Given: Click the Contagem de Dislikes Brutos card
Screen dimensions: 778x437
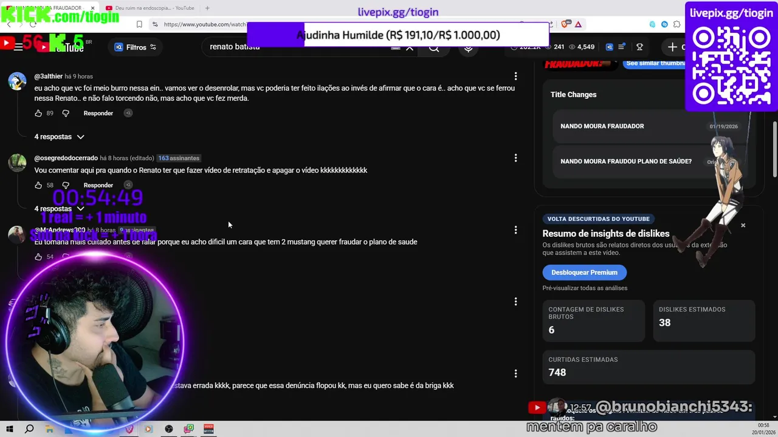Looking at the screenshot, I should [593, 320].
